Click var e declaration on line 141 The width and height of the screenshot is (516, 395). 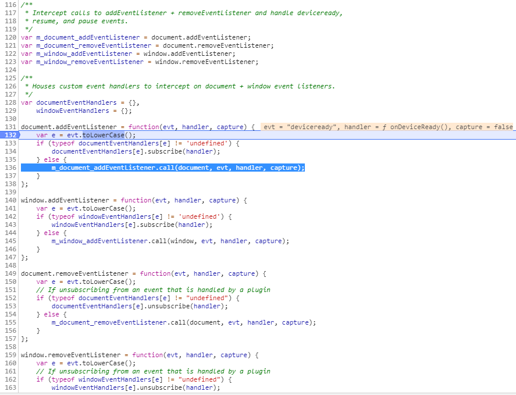coord(86,208)
